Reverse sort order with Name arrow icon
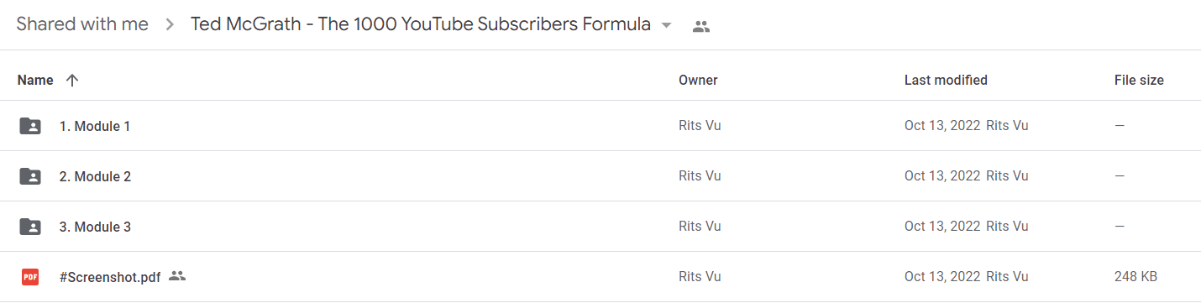The height and width of the screenshot is (303, 1201). tap(72, 81)
